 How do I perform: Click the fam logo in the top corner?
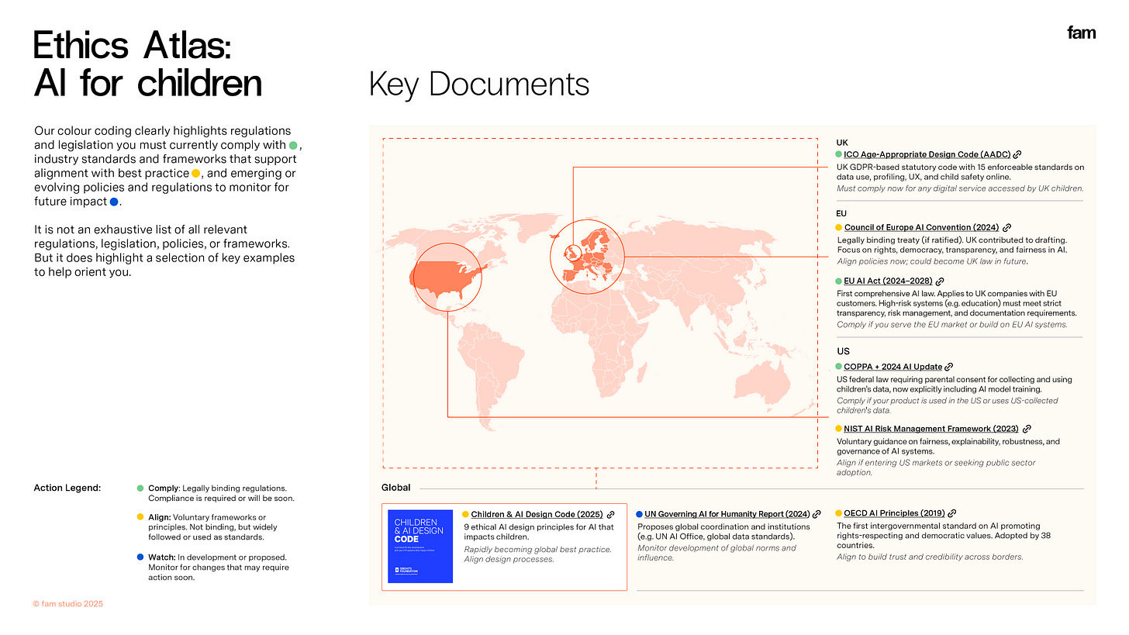click(1081, 33)
